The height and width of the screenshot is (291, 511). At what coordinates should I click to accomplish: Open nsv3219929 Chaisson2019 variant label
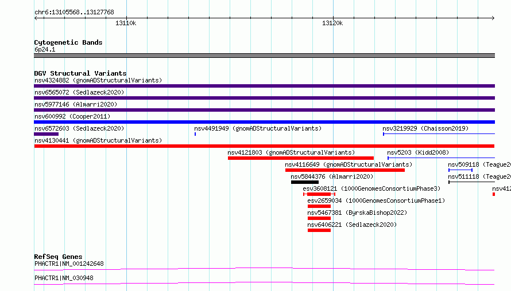(x=425, y=128)
